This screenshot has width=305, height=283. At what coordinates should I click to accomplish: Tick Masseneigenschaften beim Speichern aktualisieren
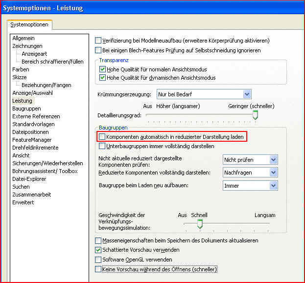click(x=98, y=240)
